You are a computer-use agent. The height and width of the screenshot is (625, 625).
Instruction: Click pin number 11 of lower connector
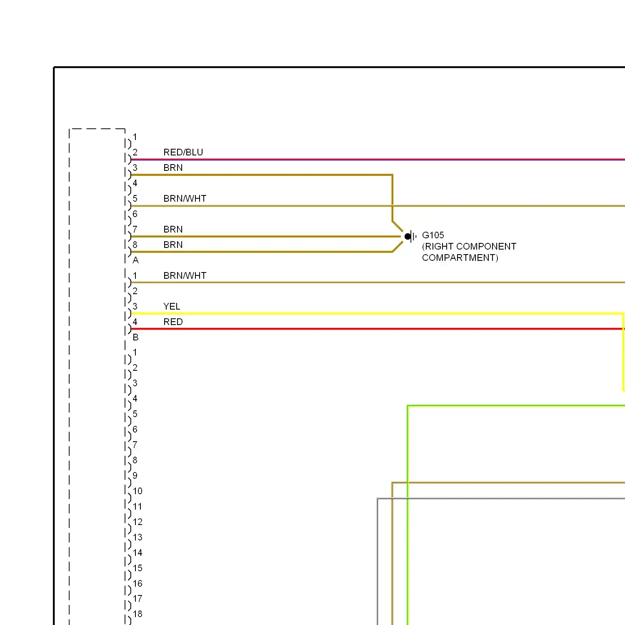point(137,507)
